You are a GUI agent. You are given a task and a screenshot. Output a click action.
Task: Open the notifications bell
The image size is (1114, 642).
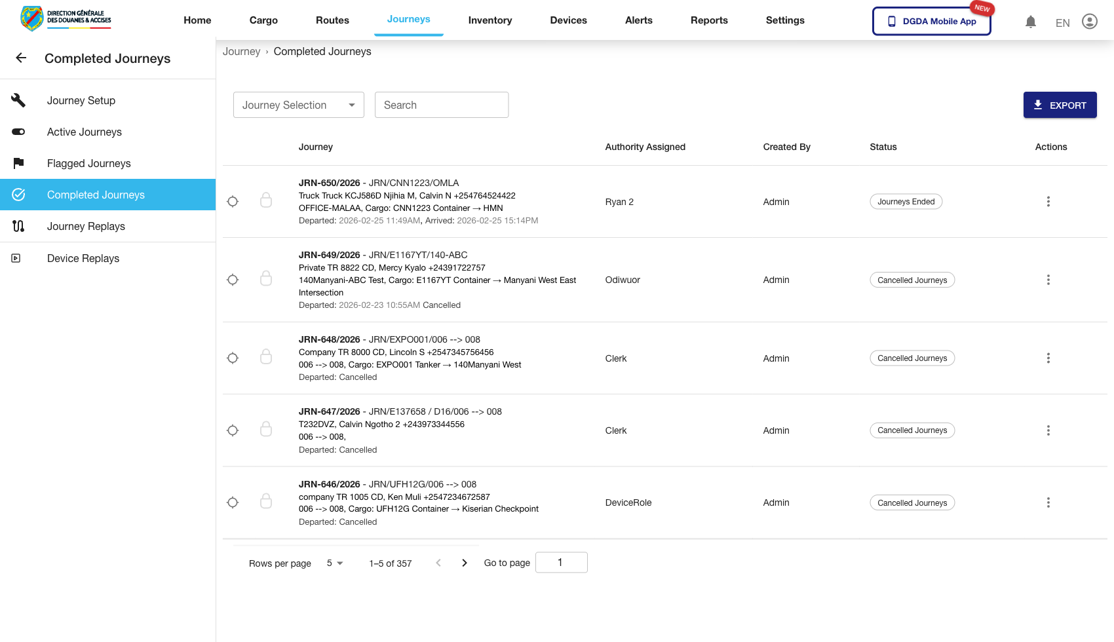pos(1030,22)
